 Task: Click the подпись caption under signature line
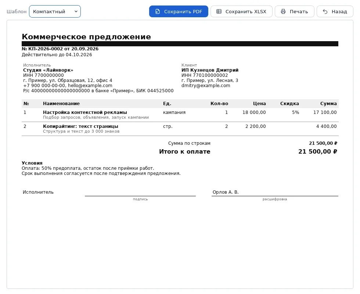(140, 199)
